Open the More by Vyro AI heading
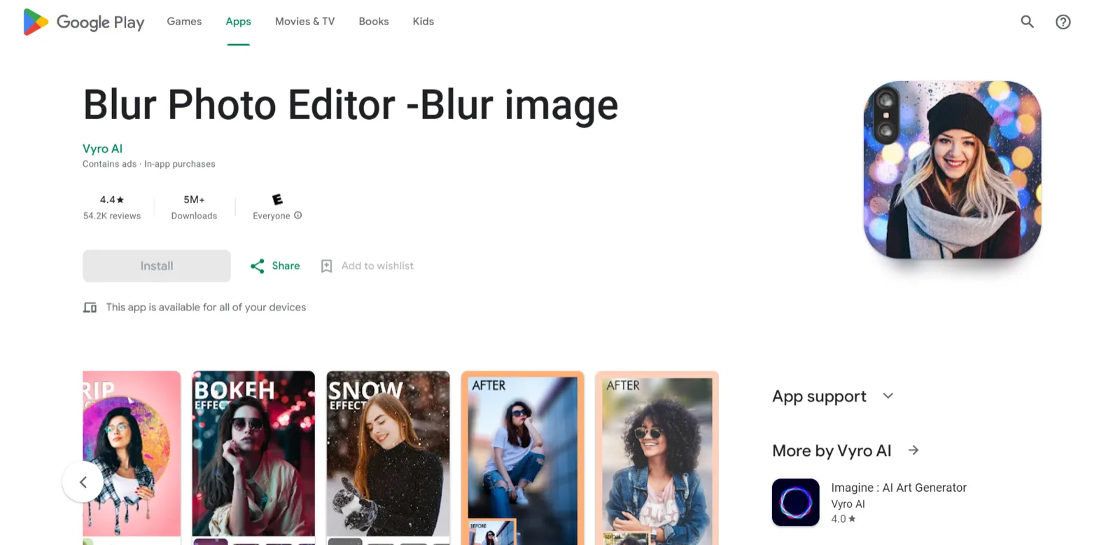The width and height of the screenshot is (1120, 545). (x=832, y=450)
